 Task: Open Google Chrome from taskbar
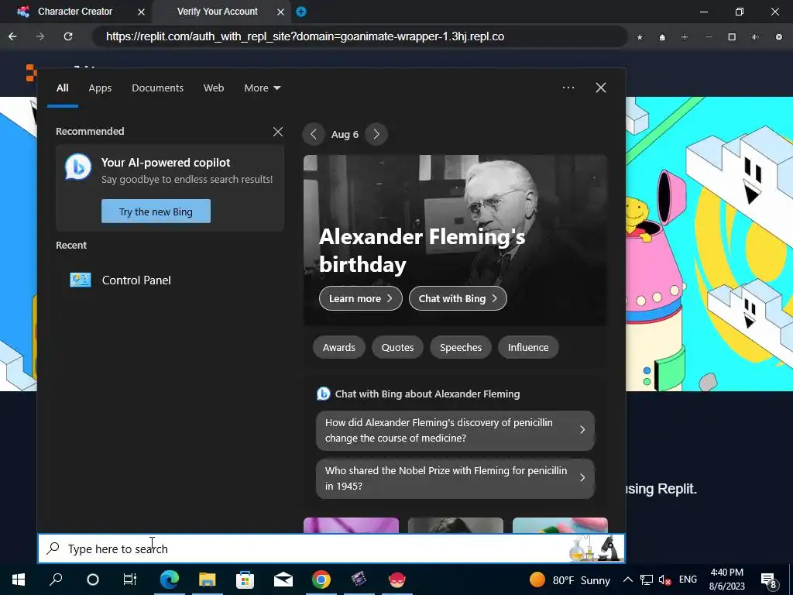point(321,580)
